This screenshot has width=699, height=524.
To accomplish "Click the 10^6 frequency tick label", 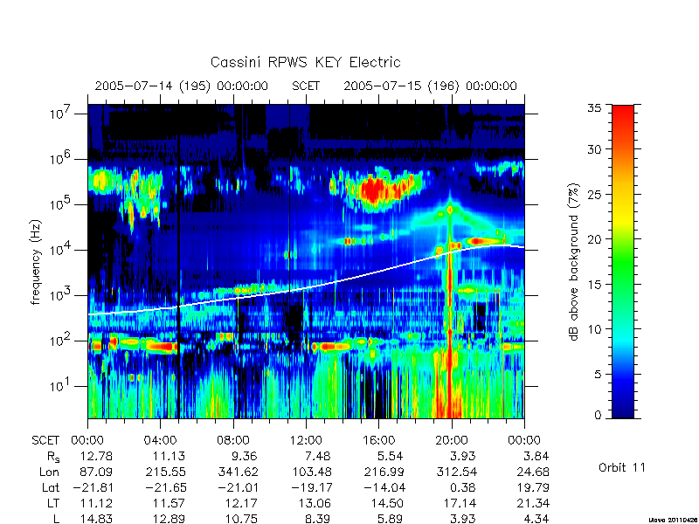I will tap(61, 159).
